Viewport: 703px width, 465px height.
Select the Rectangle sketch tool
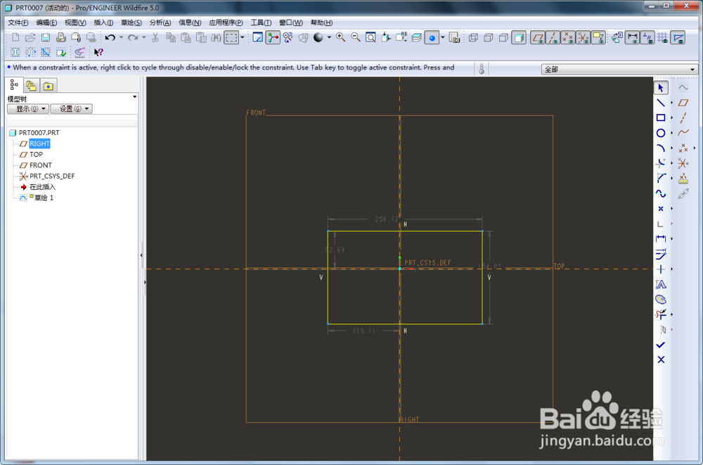[x=660, y=117]
